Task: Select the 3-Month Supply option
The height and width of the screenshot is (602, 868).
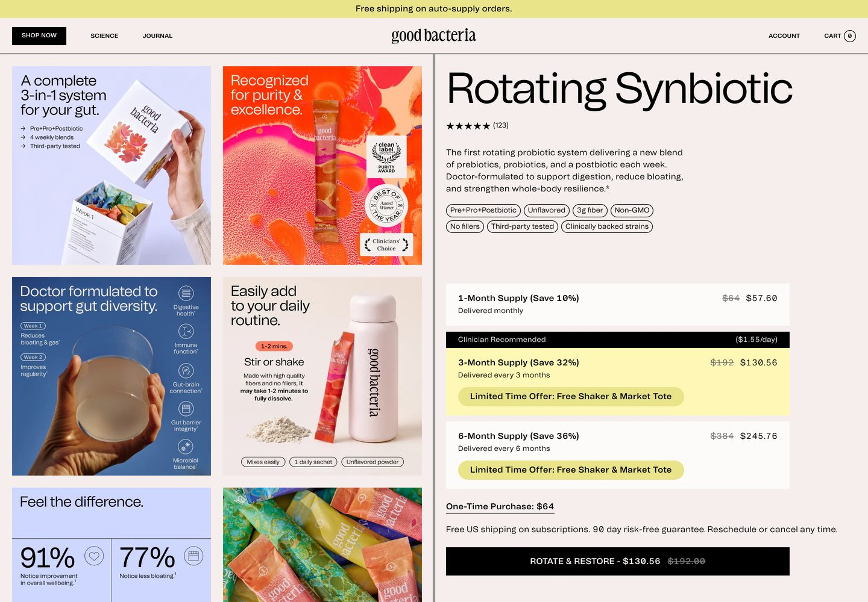Action: click(x=617, y=382)
